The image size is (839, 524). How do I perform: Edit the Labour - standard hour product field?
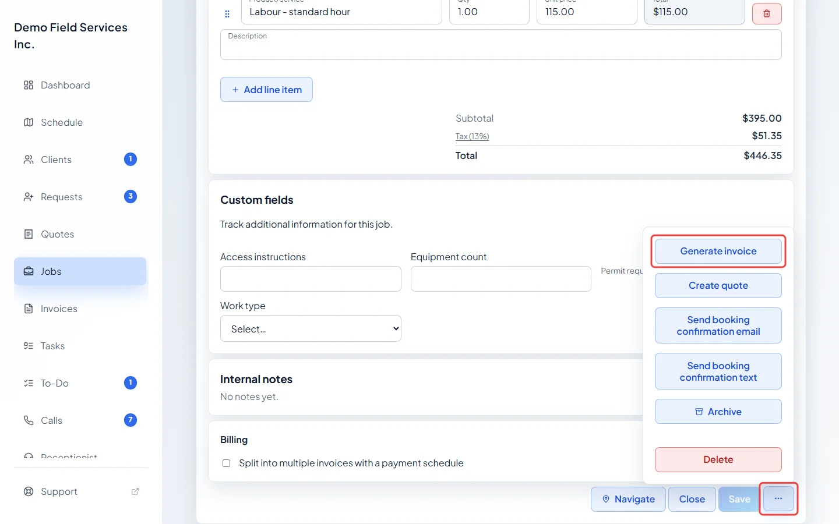(x=341, y=12)
